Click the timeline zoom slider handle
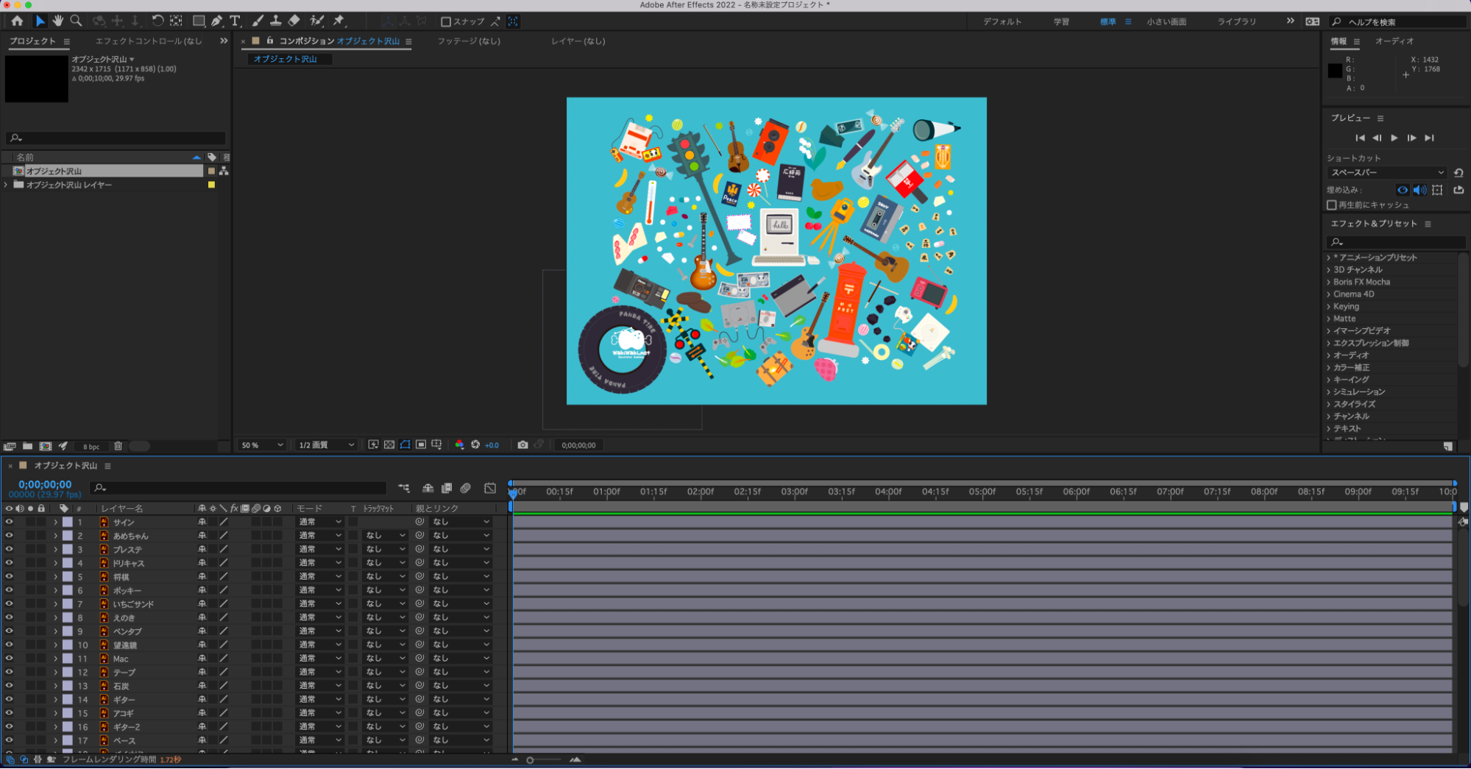 tap(530, 760)
